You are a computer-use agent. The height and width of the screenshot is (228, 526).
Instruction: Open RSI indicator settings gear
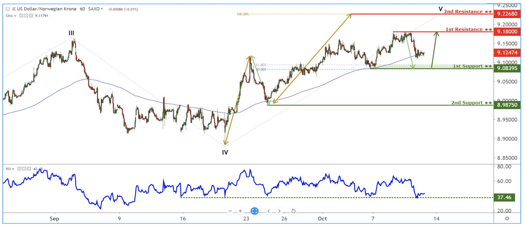point(24,169)
